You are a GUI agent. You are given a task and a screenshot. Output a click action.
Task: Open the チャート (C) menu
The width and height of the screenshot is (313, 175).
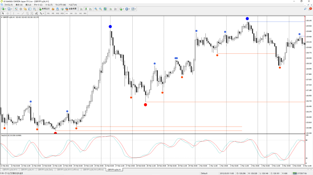[38, 5]
